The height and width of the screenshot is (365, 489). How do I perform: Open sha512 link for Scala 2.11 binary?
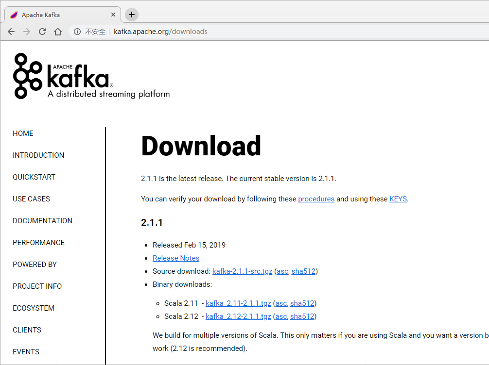pos(302,303)
